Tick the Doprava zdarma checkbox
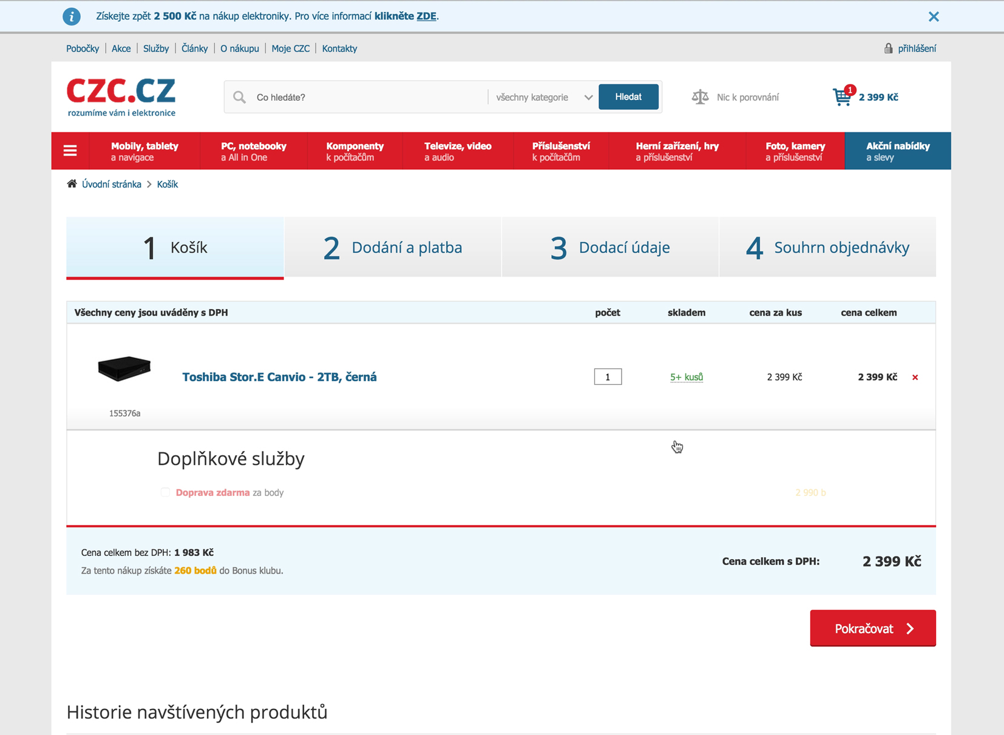The width and height of the screenshot is (1004, 735). (x=165, y=492)
